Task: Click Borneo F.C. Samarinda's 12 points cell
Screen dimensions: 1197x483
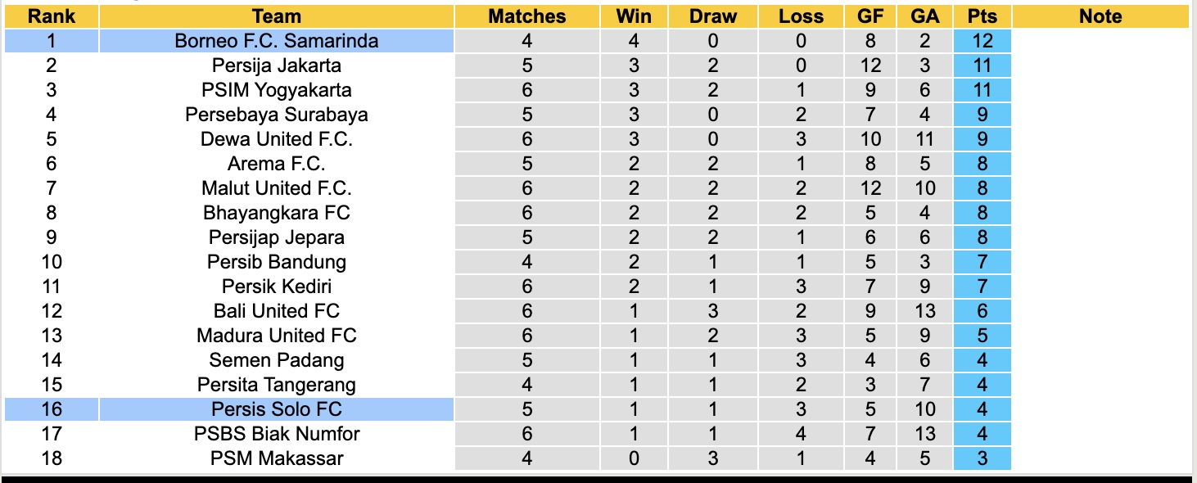Action: point(982,41)
